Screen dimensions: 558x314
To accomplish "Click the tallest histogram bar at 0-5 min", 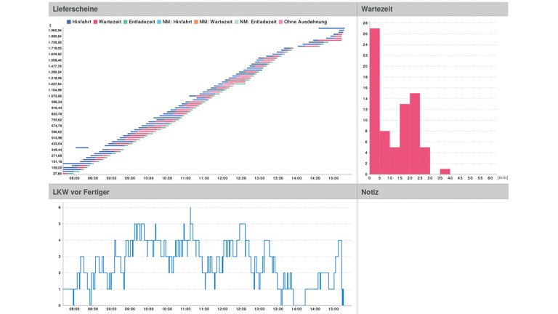I will coord(375,102).
